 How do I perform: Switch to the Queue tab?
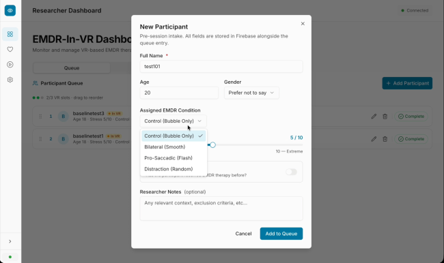pyautogui.click(x=72, y=68)
